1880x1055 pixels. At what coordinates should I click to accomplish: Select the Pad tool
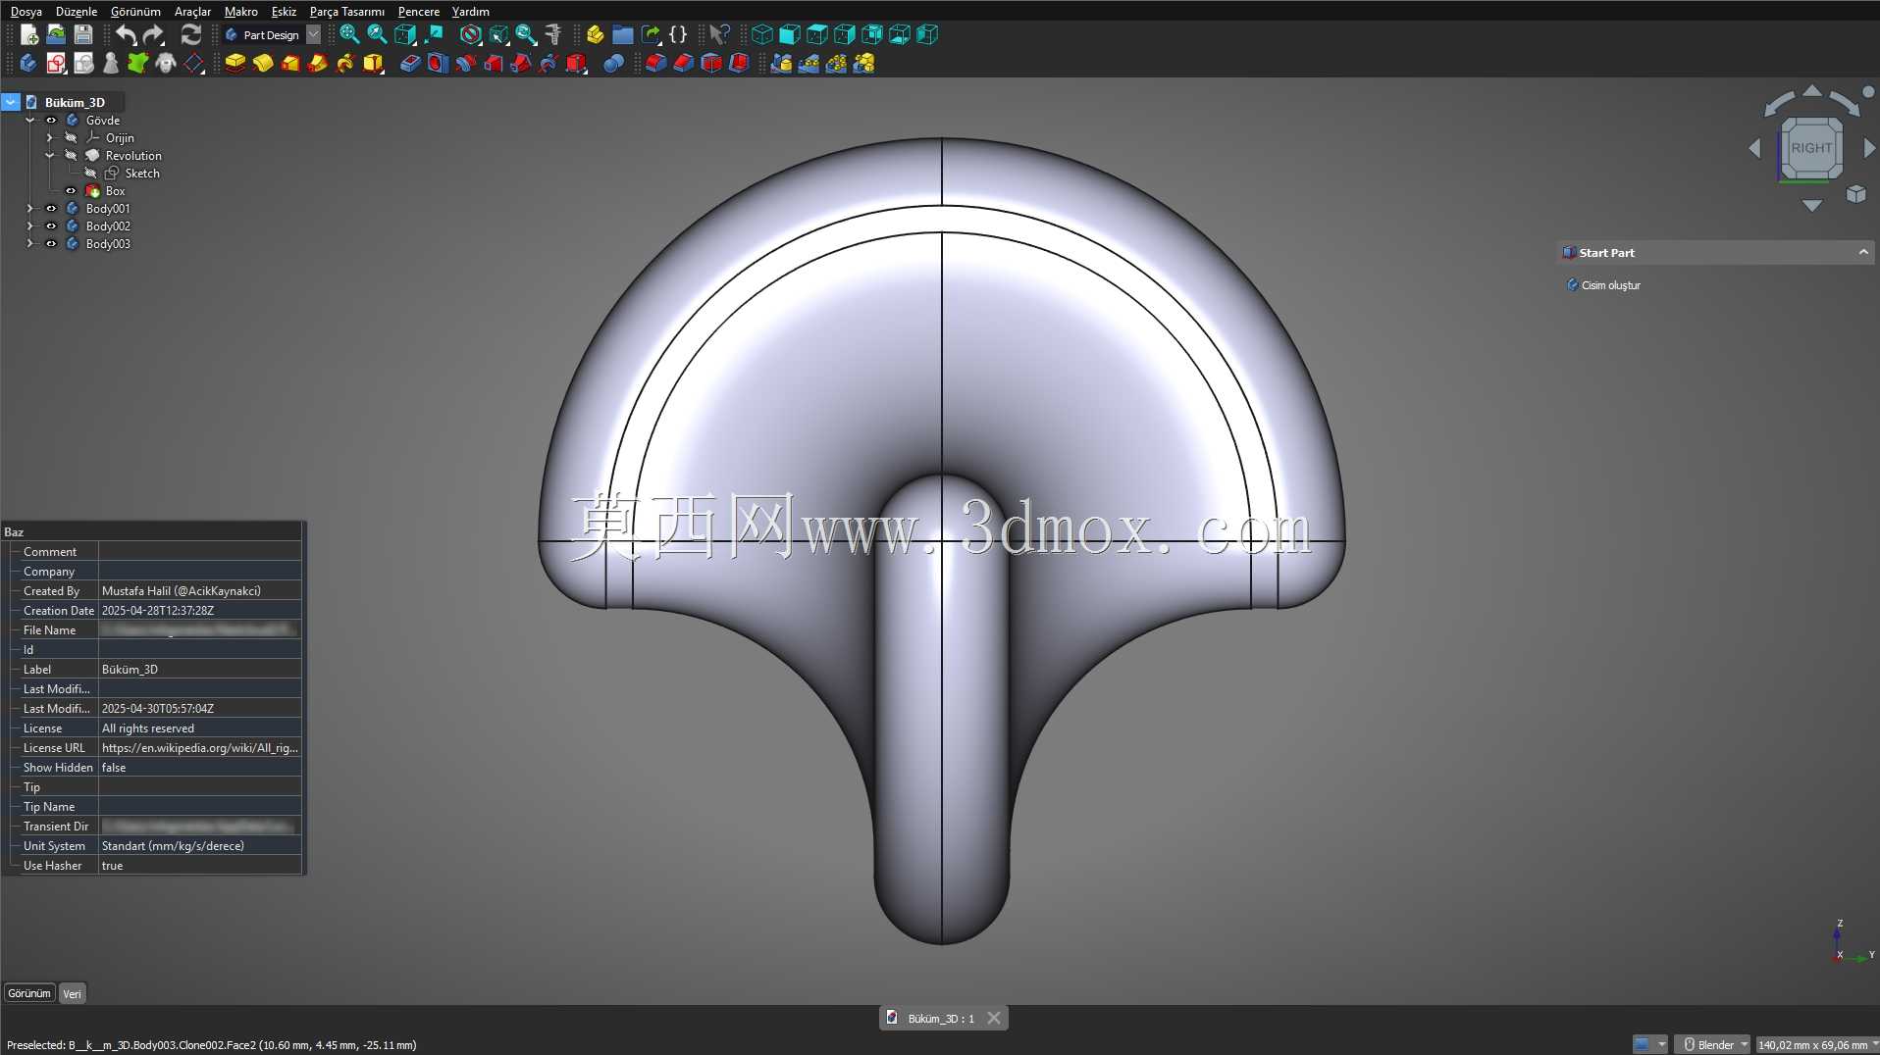[235, 64]
